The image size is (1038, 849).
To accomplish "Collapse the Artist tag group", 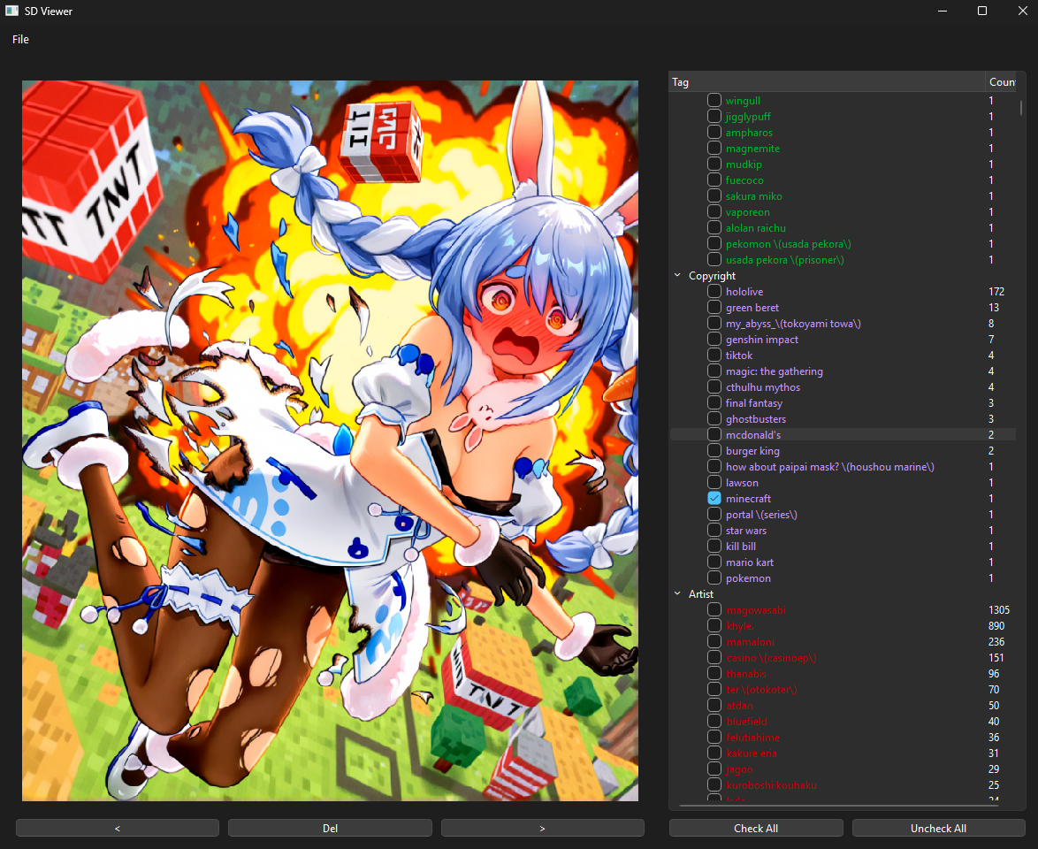I will 677,594.
